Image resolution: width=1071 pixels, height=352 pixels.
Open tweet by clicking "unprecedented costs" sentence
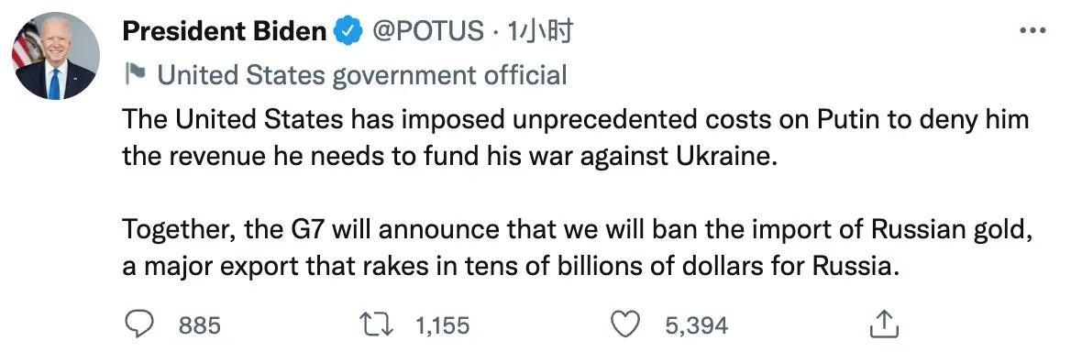576,139
